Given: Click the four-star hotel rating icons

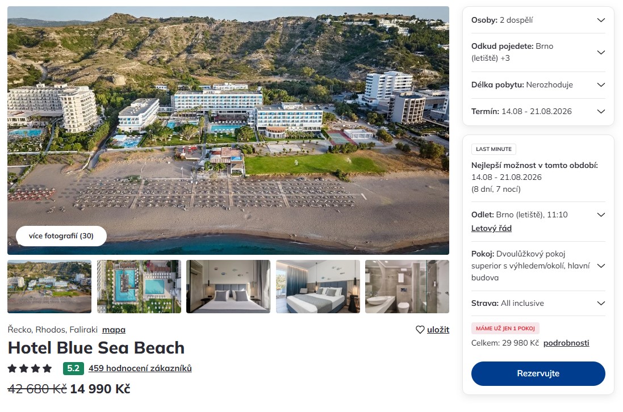Looking at the screenshot, I should [30, 369].
